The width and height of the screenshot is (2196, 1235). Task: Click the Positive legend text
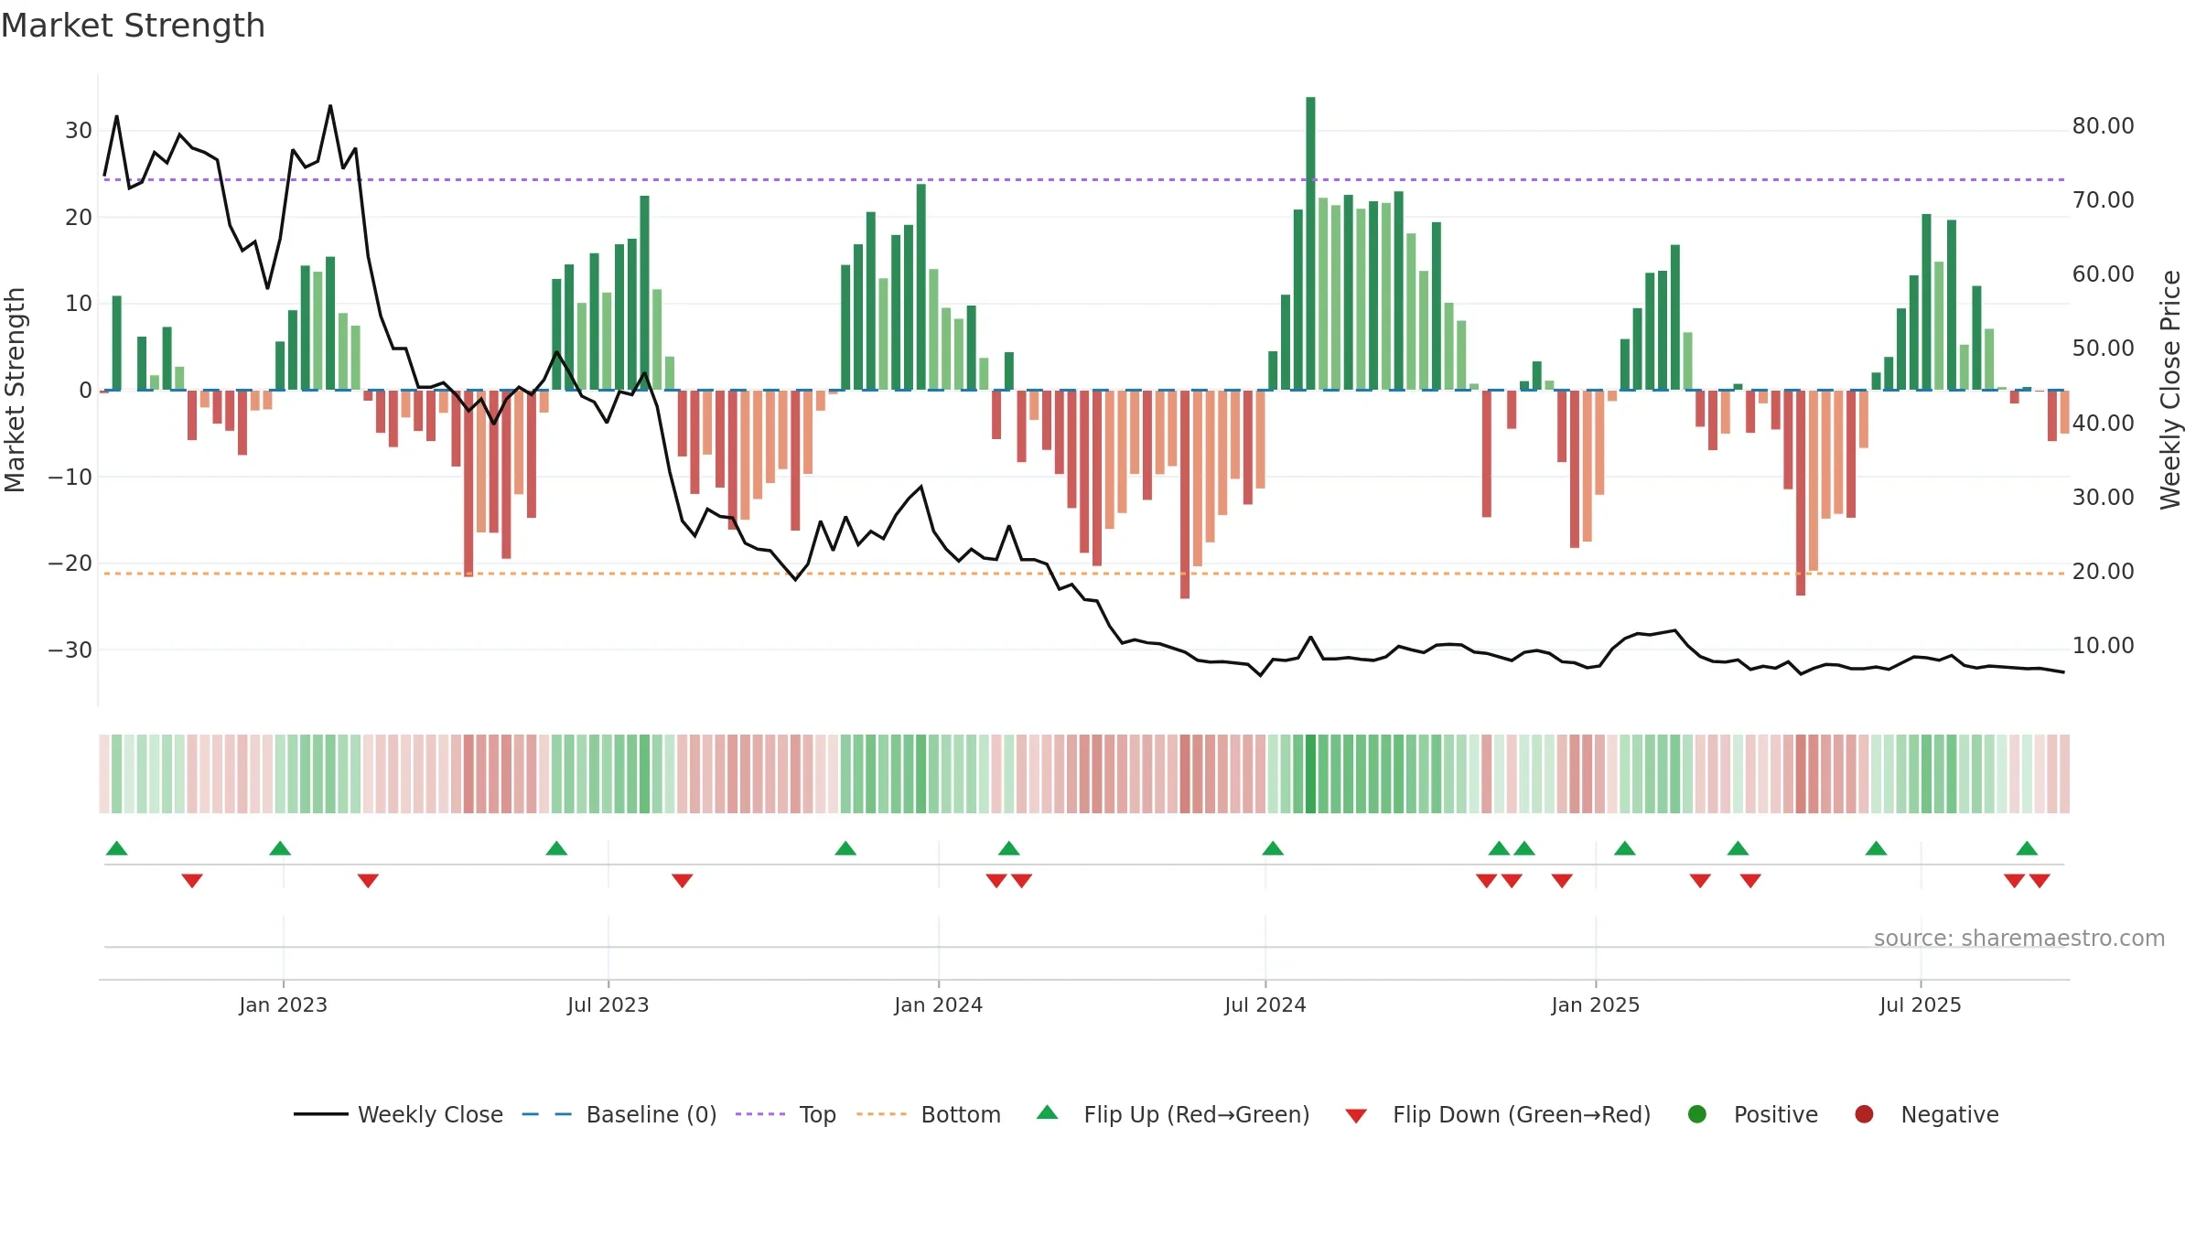1776,1114
